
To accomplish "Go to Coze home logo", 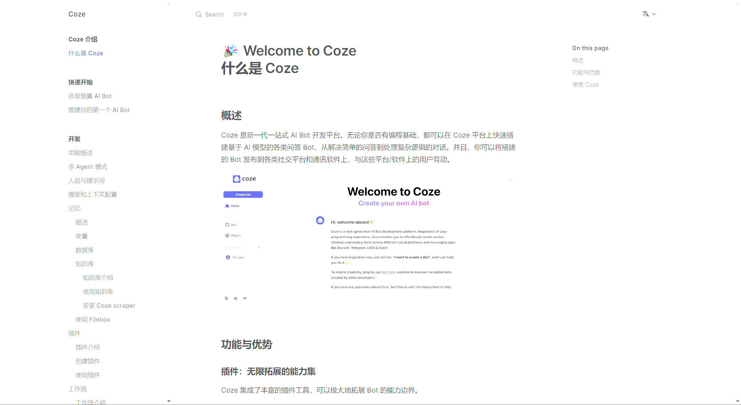I will pos(77,14).
